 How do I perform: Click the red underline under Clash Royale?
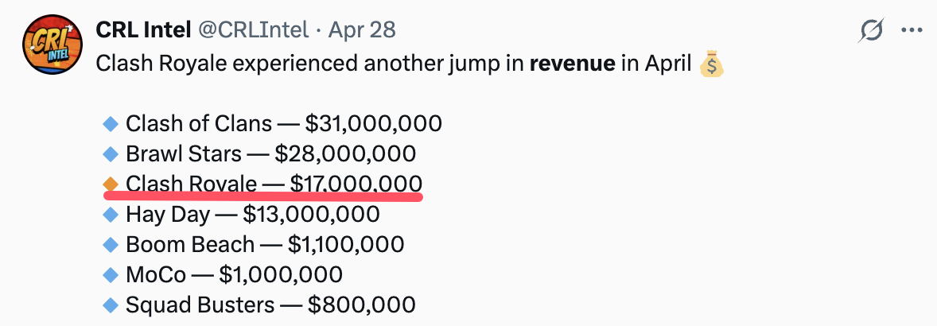tap(263, 197)
